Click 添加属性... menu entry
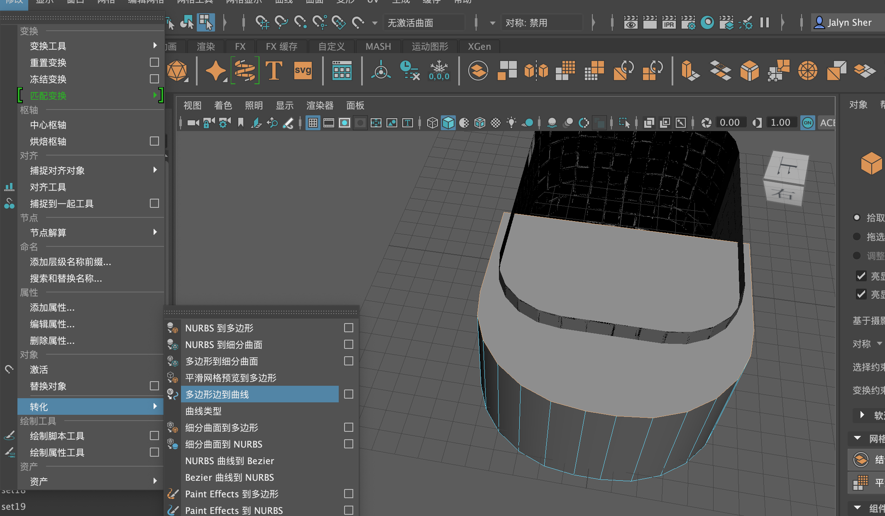Image resolution: width=885 pixels, height=516 pixels. tap(52, 307)
